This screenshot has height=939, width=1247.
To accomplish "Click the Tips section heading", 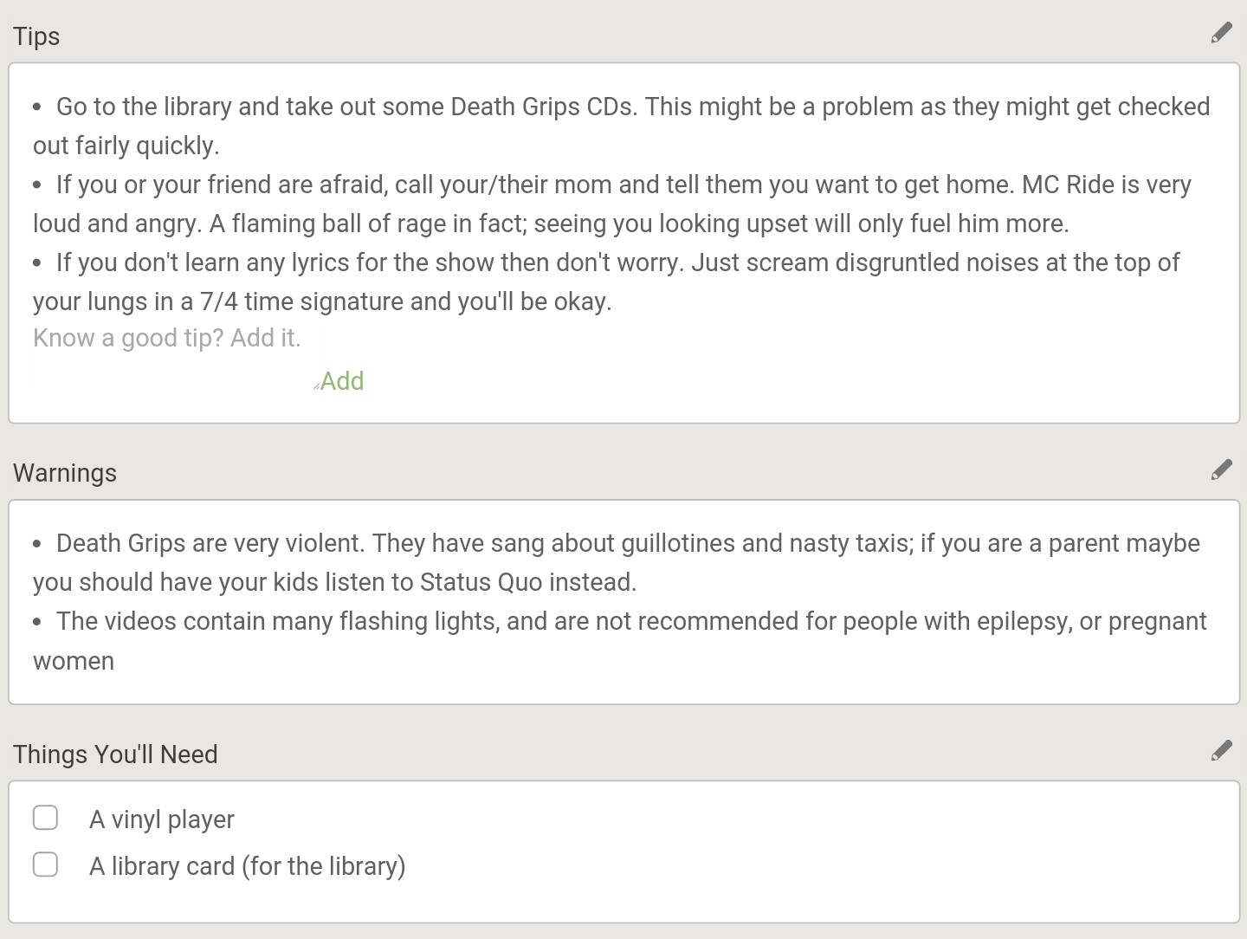I will pos(36,36).
